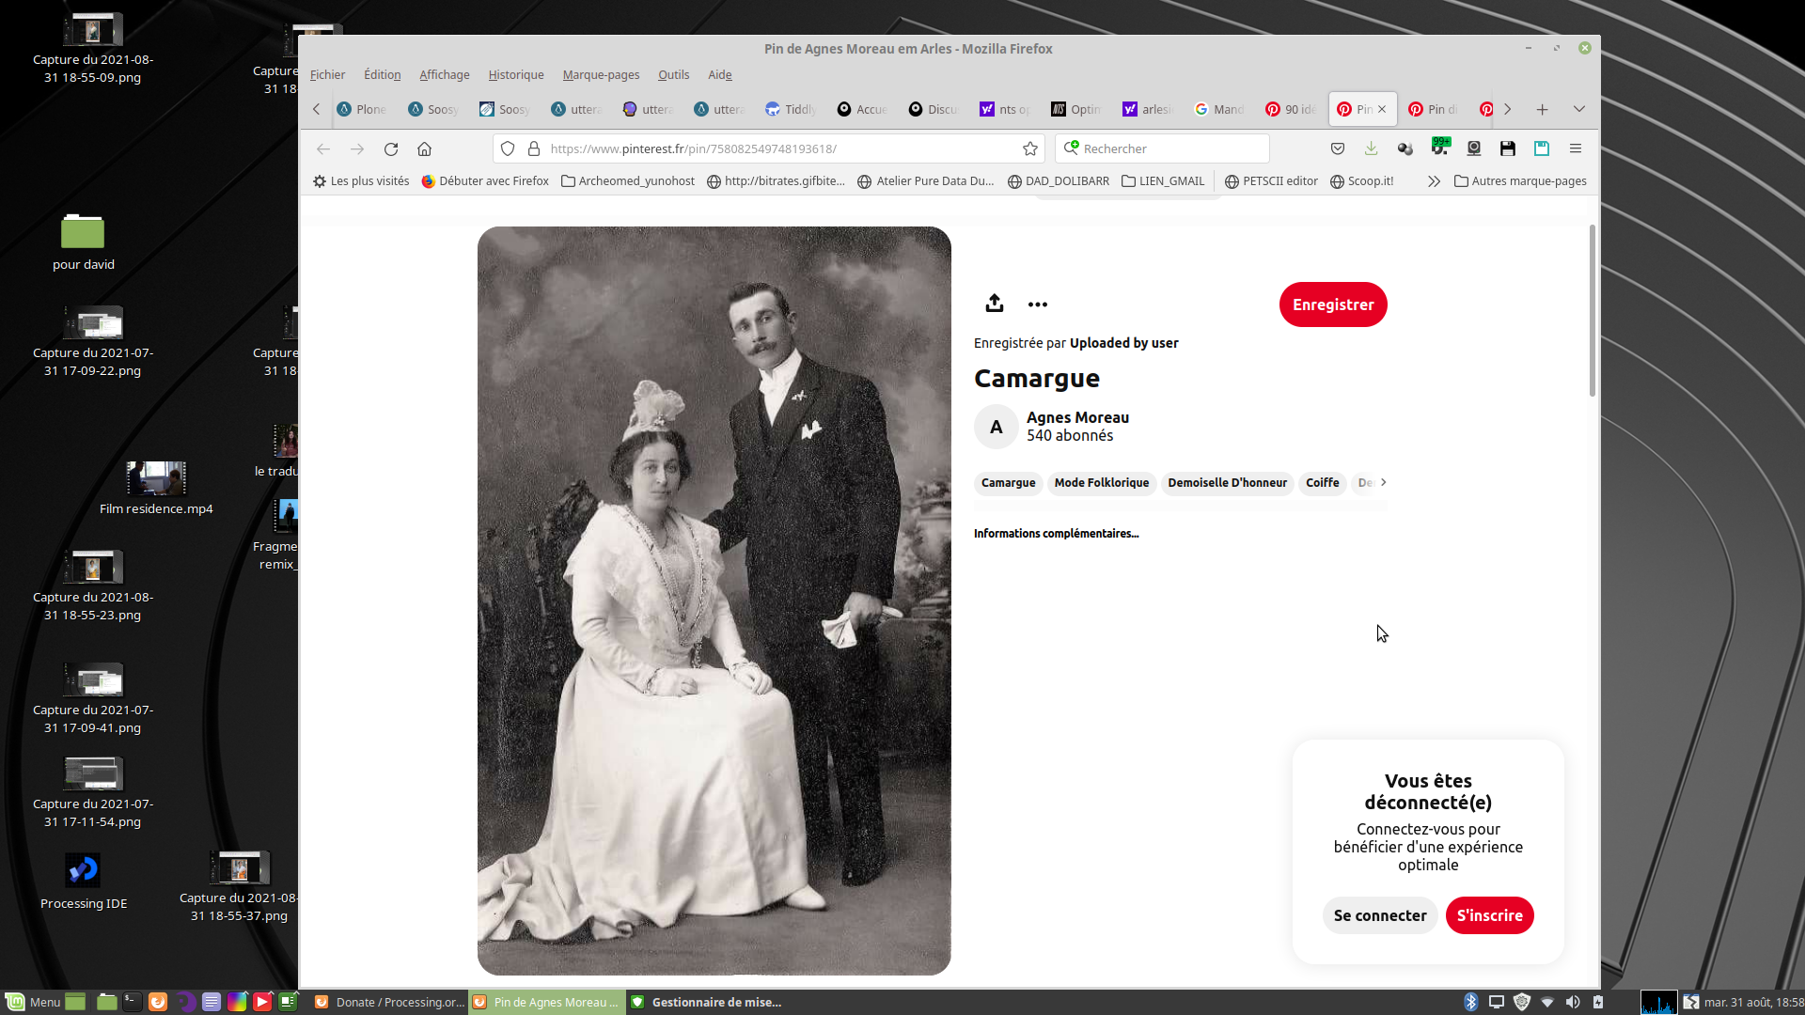Click the Bluetooth icon in system tray

(1471, 1002)
